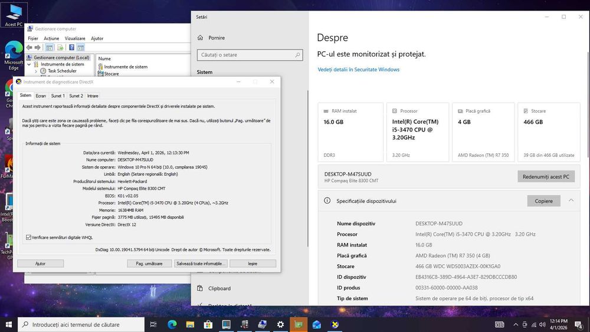Click Placă grafică 4 GB card
590x332 pixels.
point(483,132)
